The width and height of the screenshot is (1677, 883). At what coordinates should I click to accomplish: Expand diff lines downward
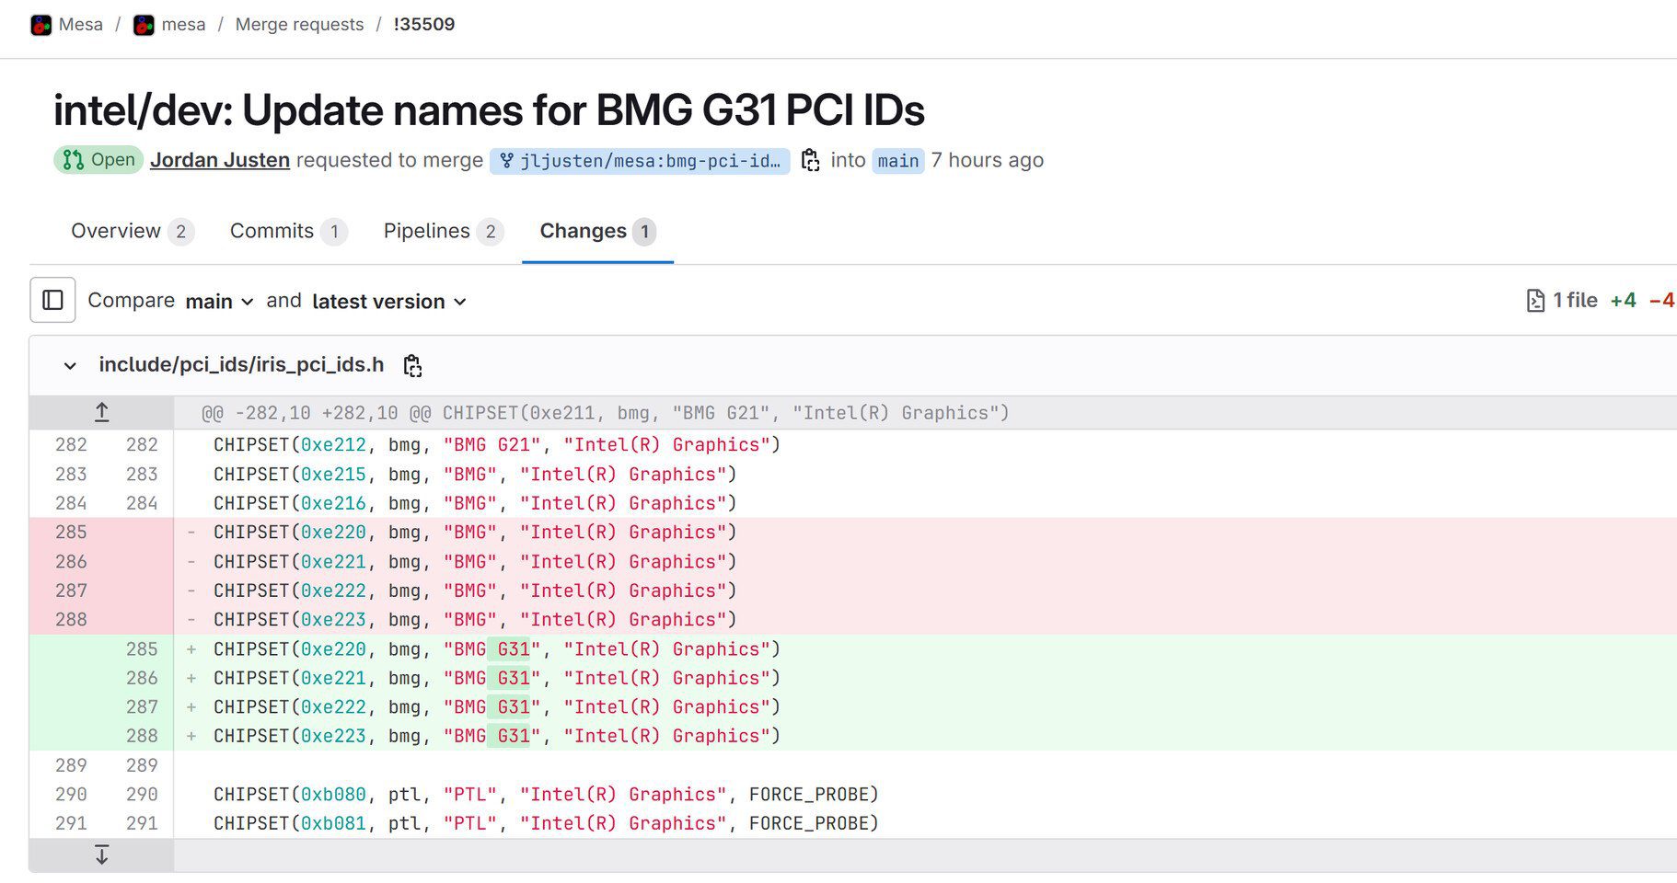101,855
